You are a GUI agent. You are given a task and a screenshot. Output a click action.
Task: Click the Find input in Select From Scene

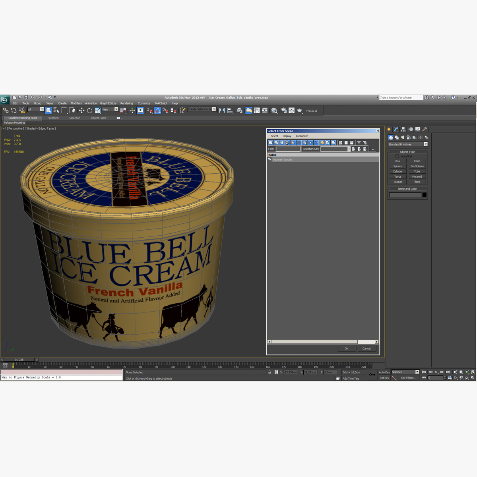click(288, 149)
